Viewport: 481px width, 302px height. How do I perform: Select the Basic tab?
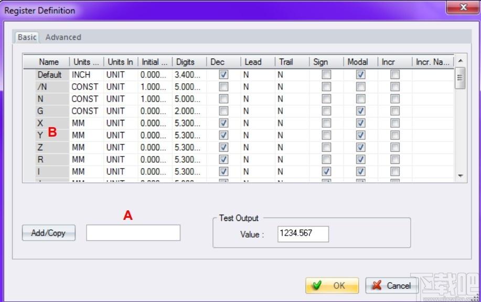pos(27,37)
